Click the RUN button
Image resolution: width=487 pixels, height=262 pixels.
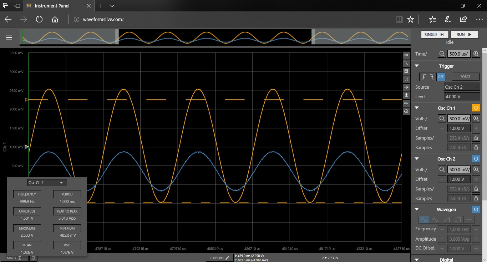[x=464, y=35]
